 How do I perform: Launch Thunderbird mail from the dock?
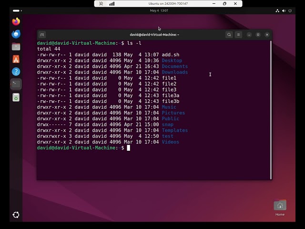[16, 34]
